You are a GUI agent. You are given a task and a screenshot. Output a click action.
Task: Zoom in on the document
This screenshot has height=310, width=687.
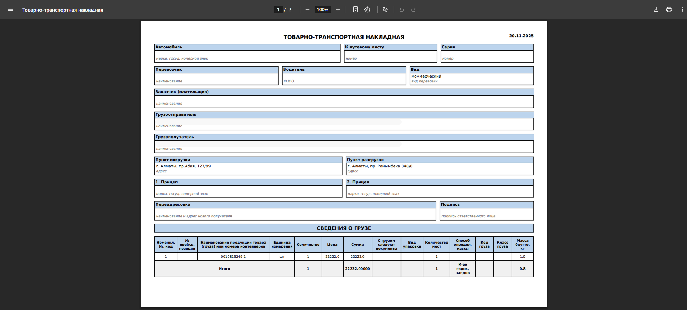coord(338,10)
